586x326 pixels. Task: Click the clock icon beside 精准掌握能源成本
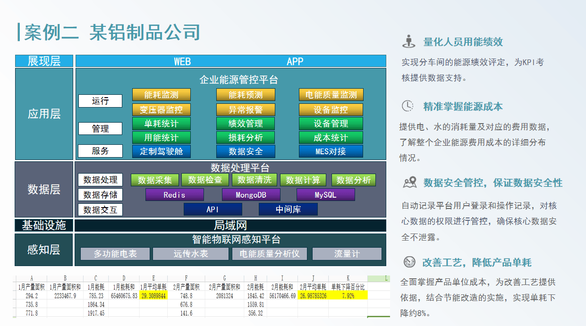tap(408, 106)
